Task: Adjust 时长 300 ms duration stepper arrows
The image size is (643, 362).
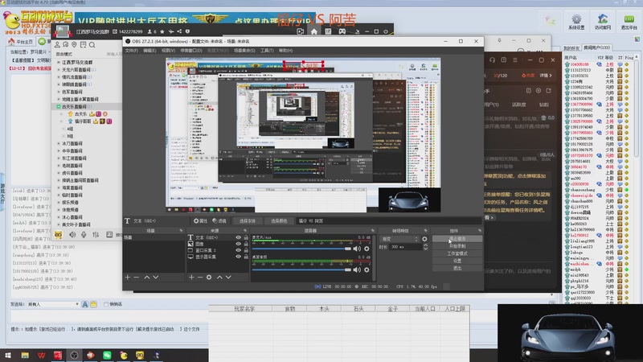Action: point(425,247)
